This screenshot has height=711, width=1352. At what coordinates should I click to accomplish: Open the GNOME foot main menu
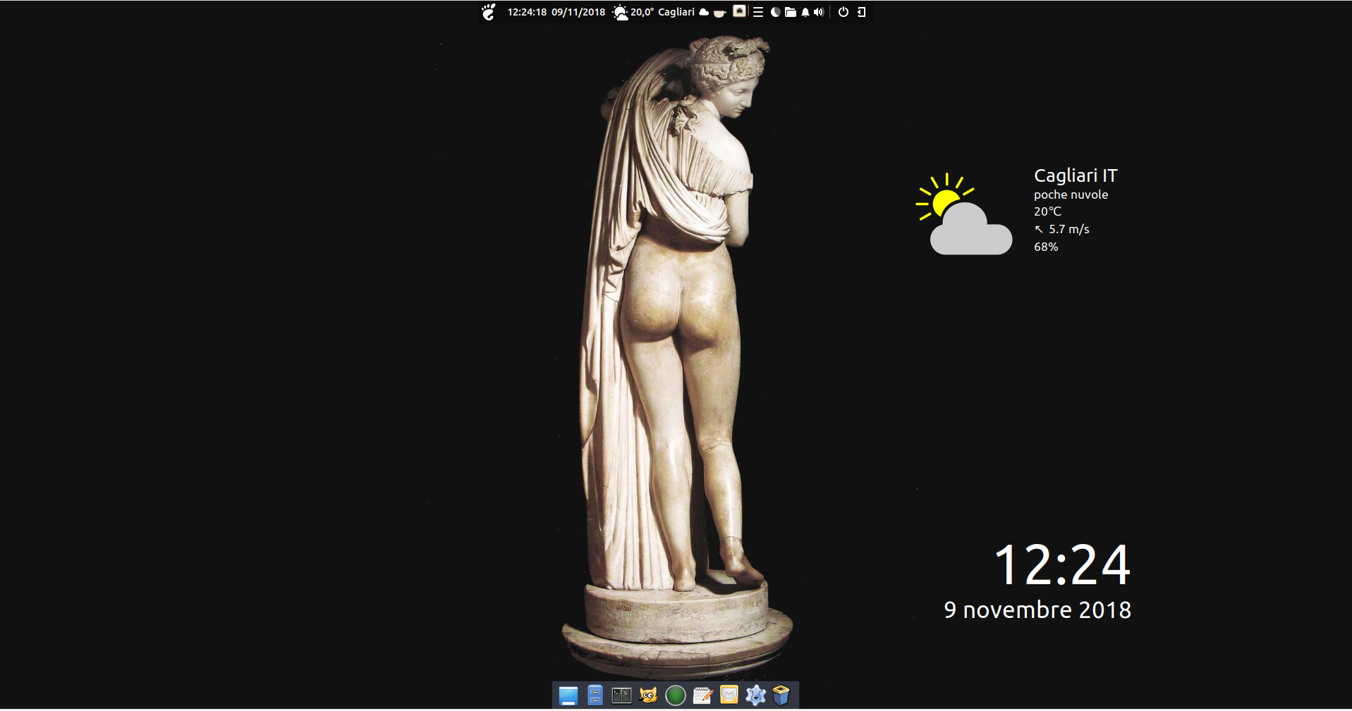click(489, 12)
